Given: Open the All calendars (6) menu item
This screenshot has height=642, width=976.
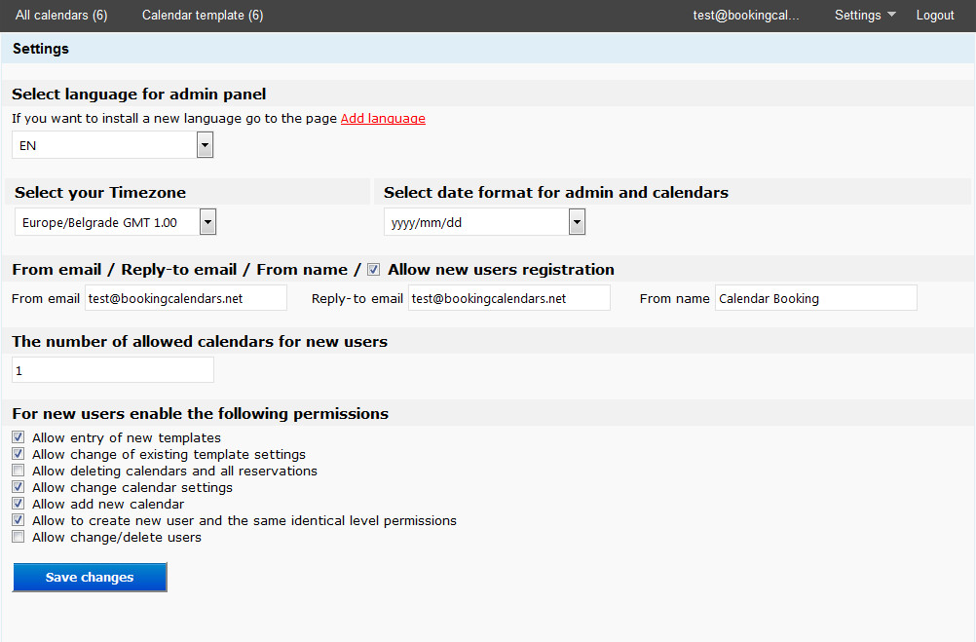Looking at the screenshot, I should 61,16.
